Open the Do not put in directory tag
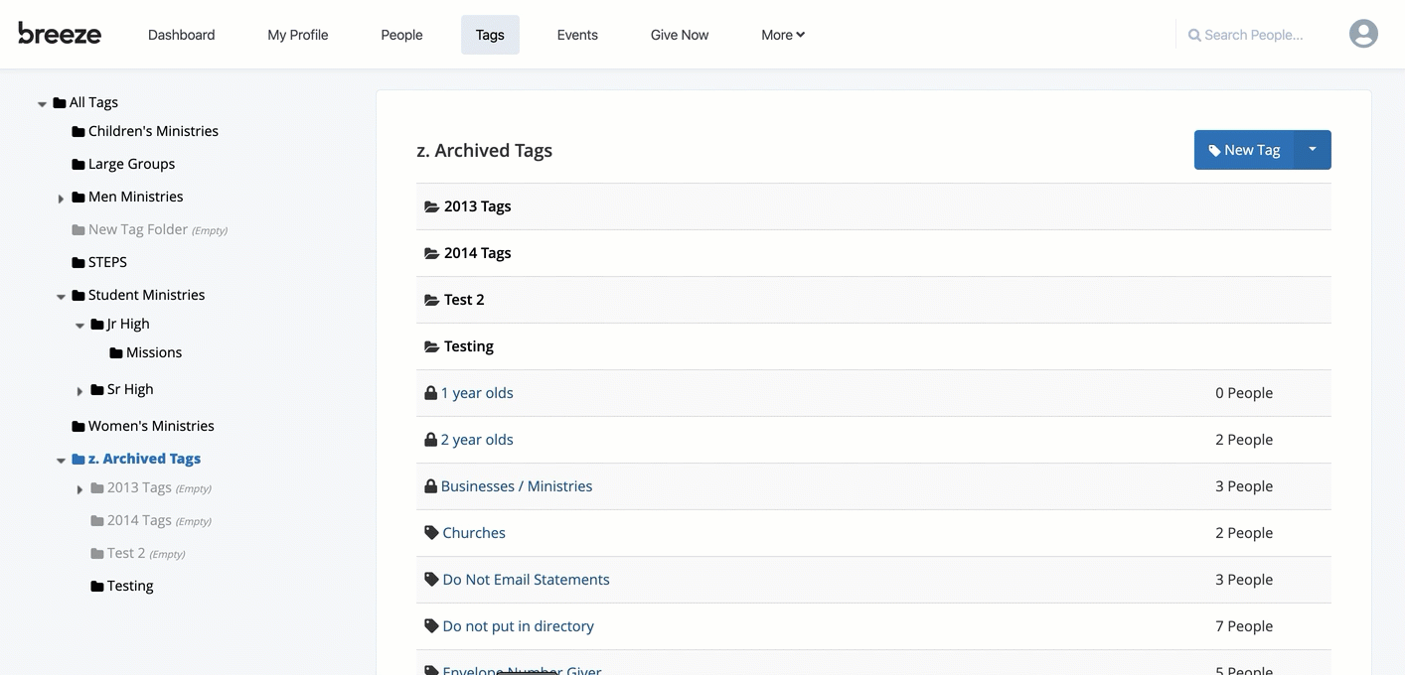This screenshot has width=1405, height=675. point(518,625)
